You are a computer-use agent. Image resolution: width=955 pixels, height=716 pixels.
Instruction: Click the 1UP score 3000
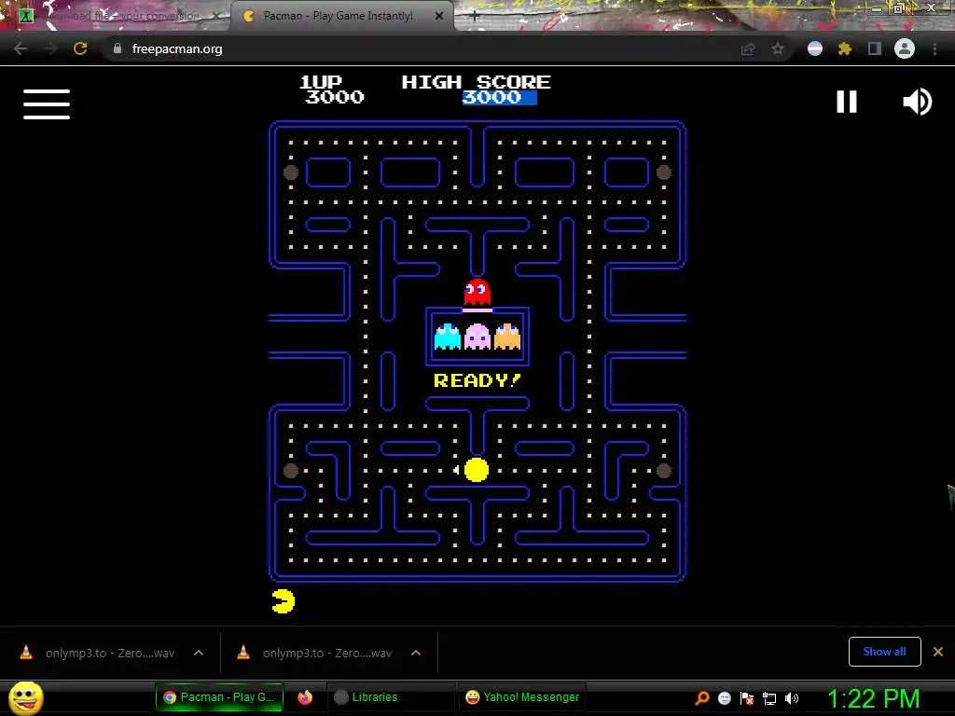pyautogui.click(x=335, y=97)
